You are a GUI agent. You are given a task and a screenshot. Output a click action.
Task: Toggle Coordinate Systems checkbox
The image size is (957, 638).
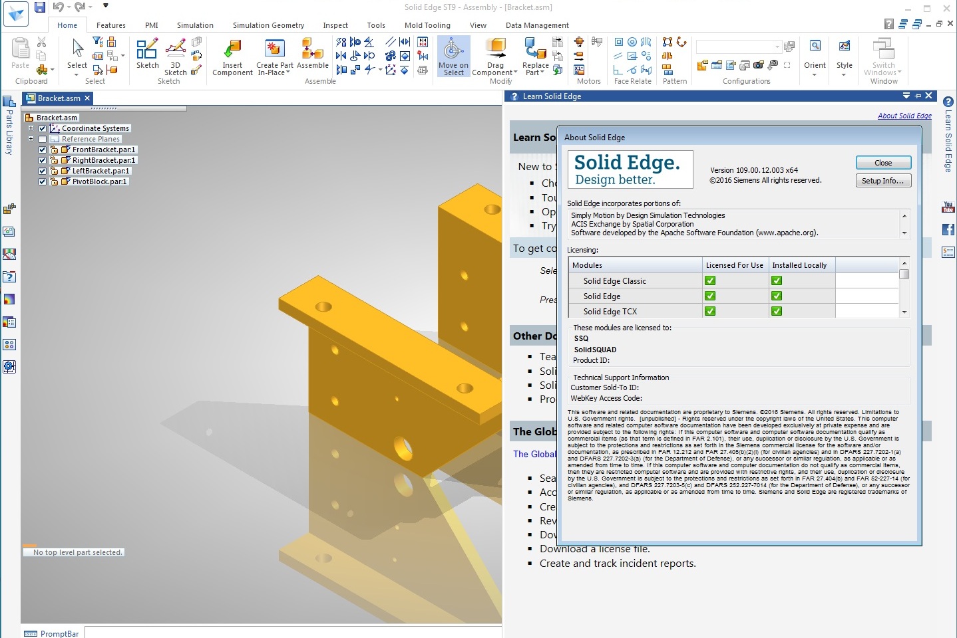click(43, 129)
